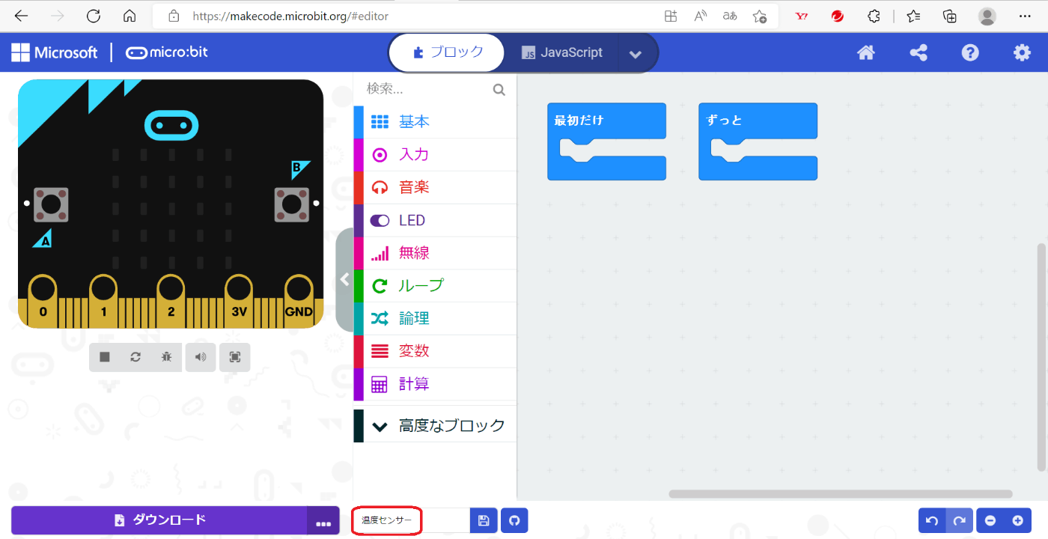Viewport: 1048px width, 539px height.
Task: Open browser profile avatar
Action: pyautogui.click(x=987, y=16)
